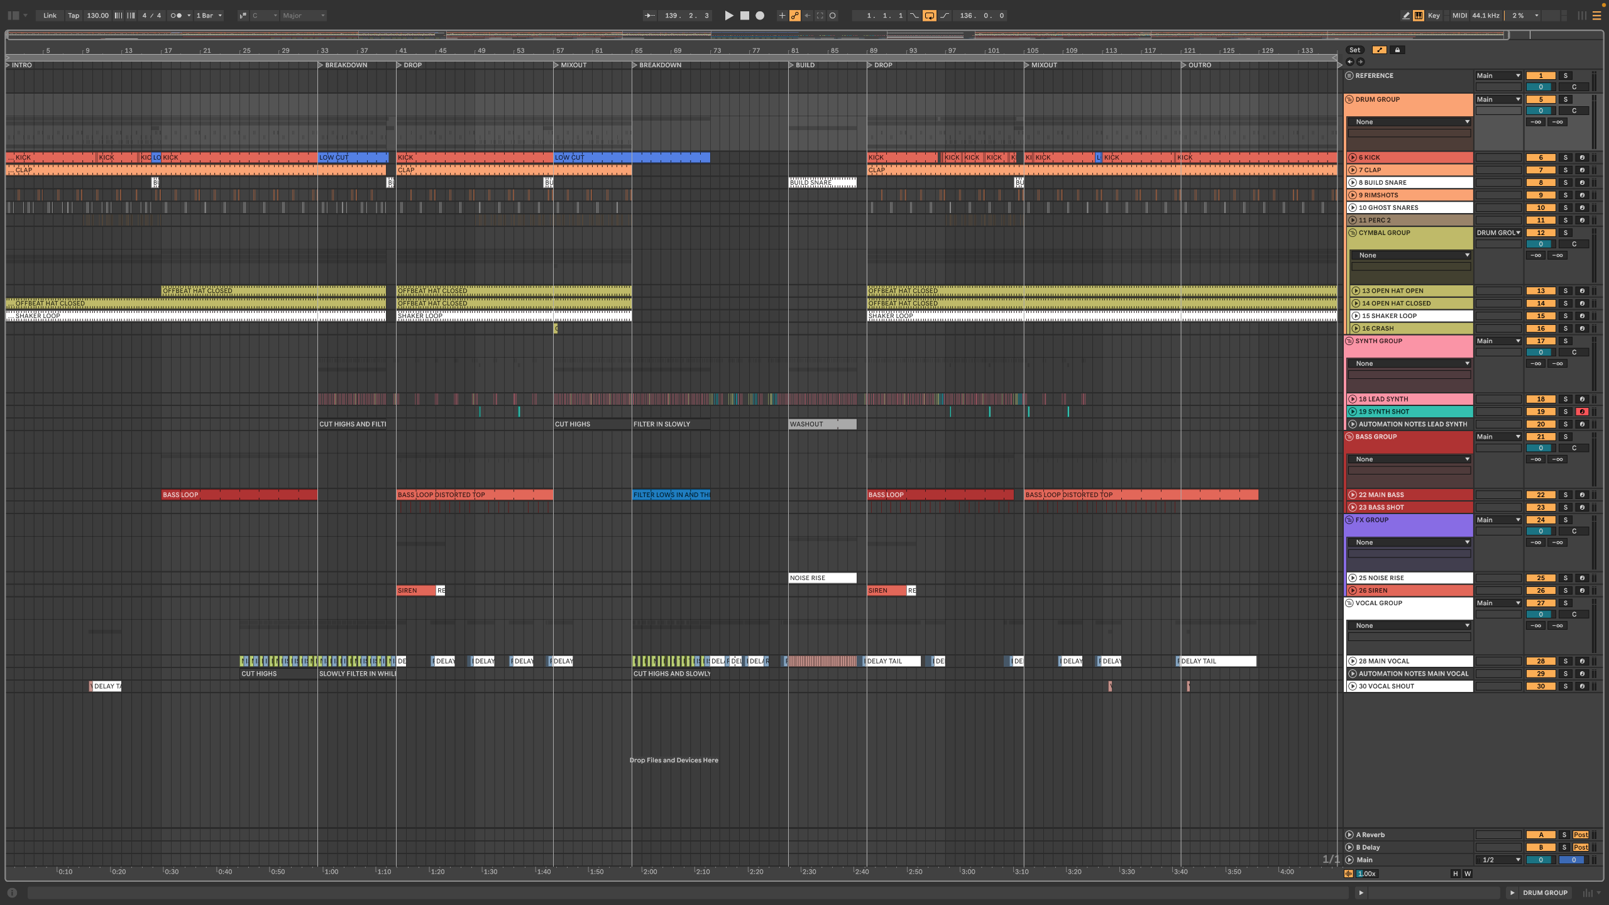Open the DRUM GROUP None automation chooser

[x=1409, y=123]
